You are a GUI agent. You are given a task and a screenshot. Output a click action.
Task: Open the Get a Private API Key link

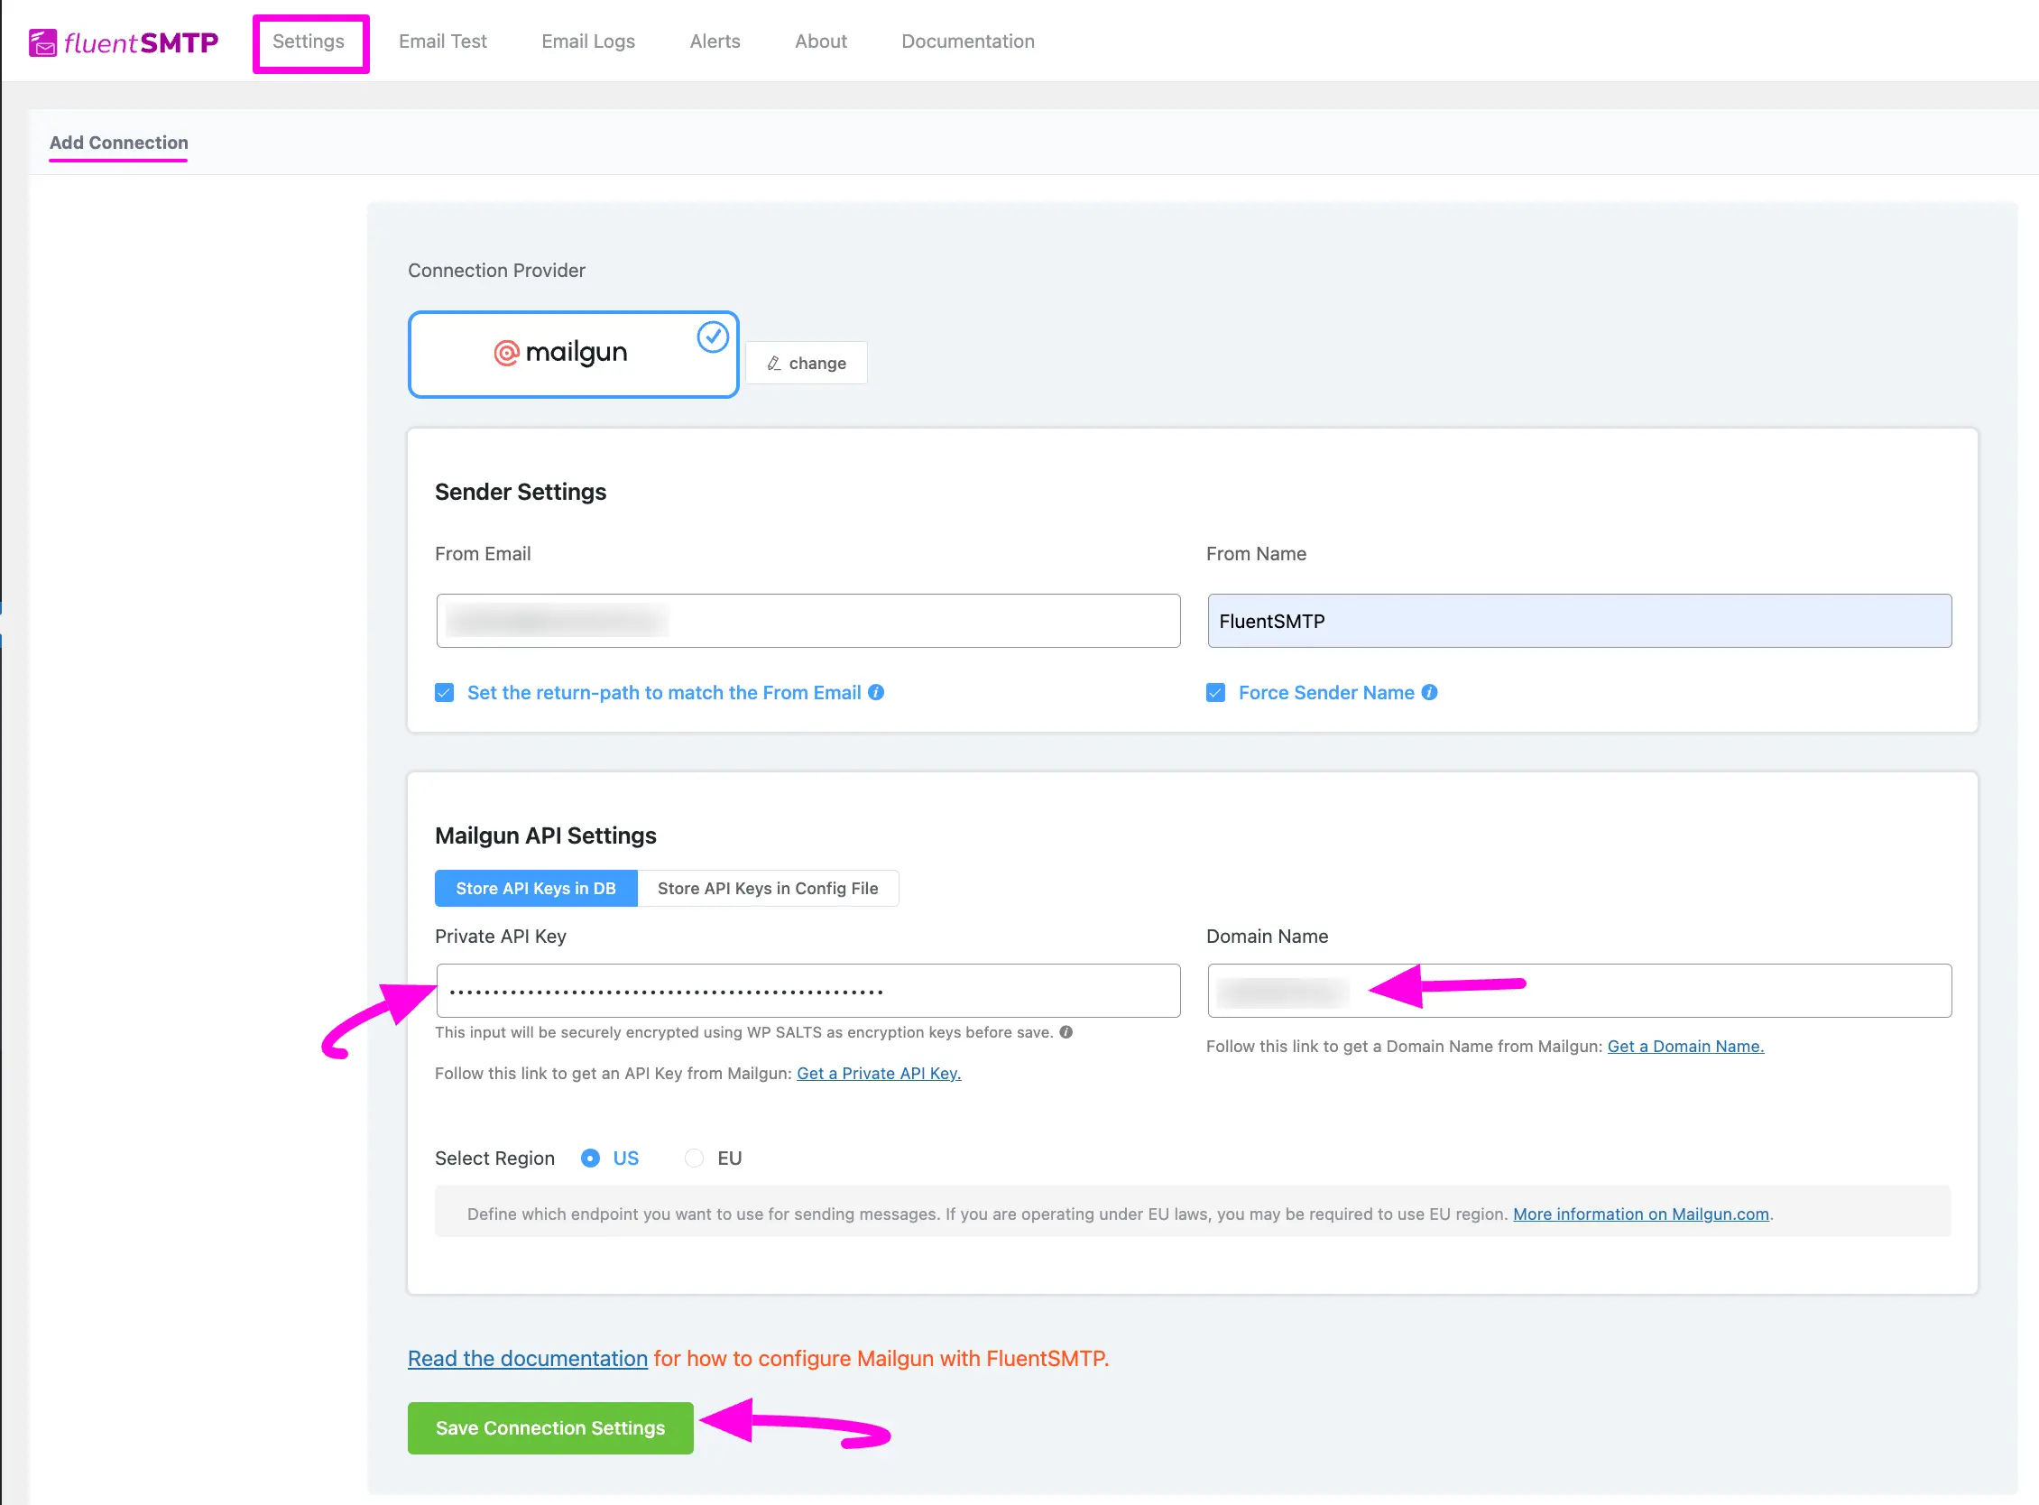879,1073
